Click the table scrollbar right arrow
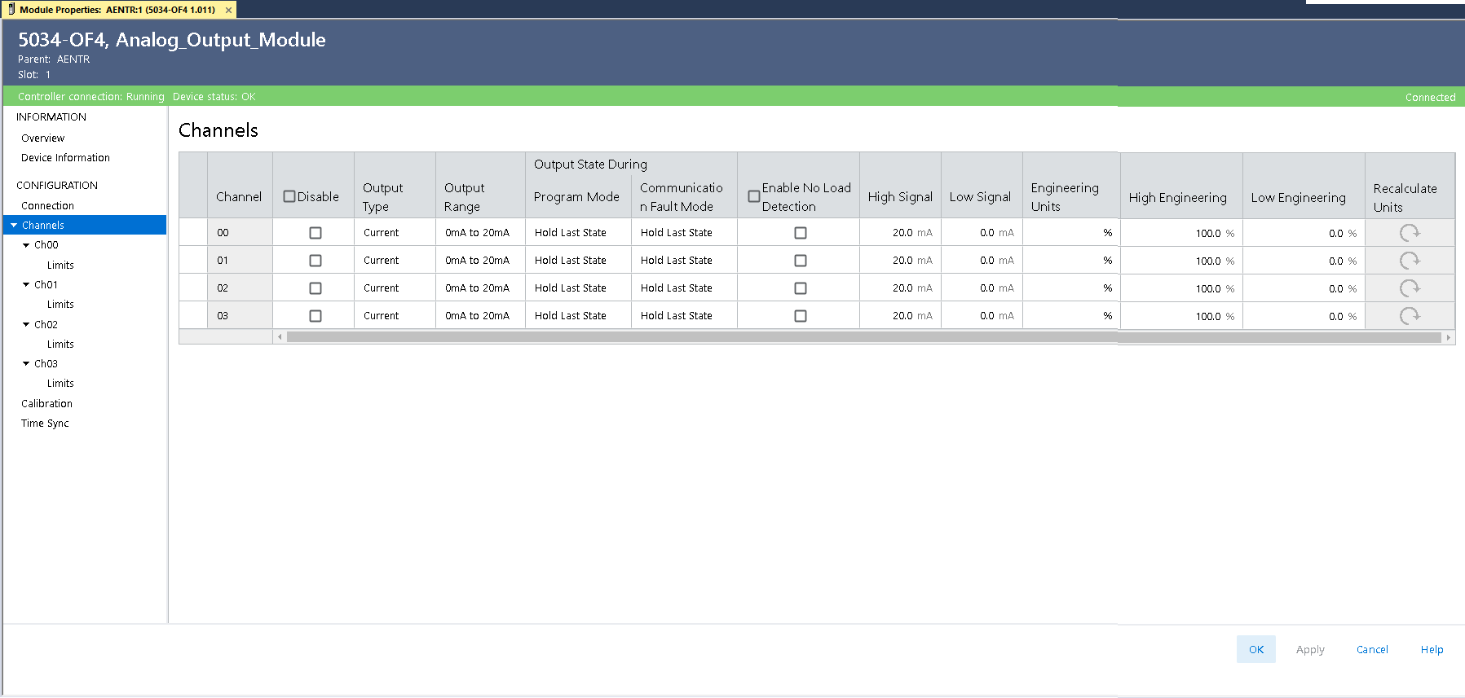Viewport: 1465px width, 698px height. 1449,337
